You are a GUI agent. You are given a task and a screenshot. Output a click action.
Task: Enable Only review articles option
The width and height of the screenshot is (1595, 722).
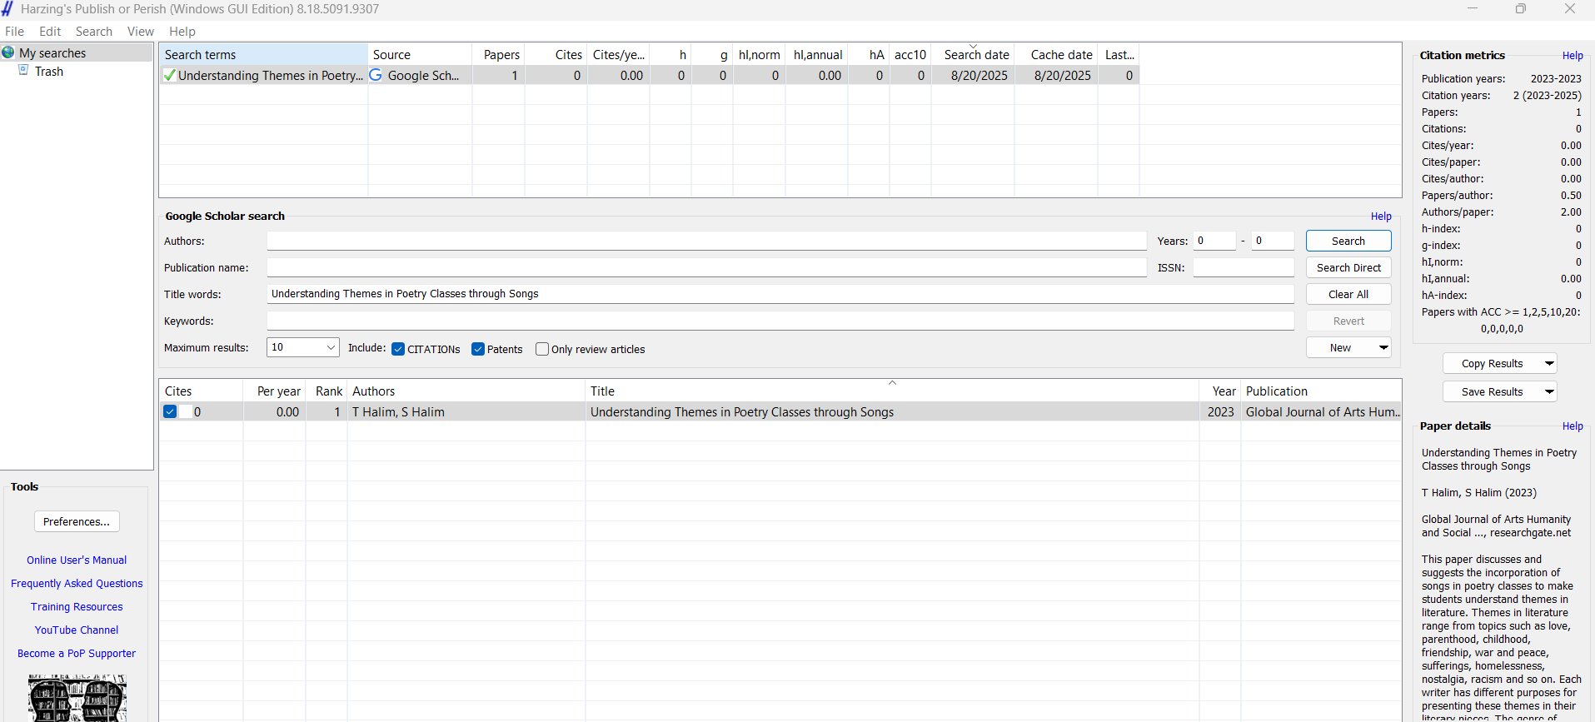coord(542,349)
